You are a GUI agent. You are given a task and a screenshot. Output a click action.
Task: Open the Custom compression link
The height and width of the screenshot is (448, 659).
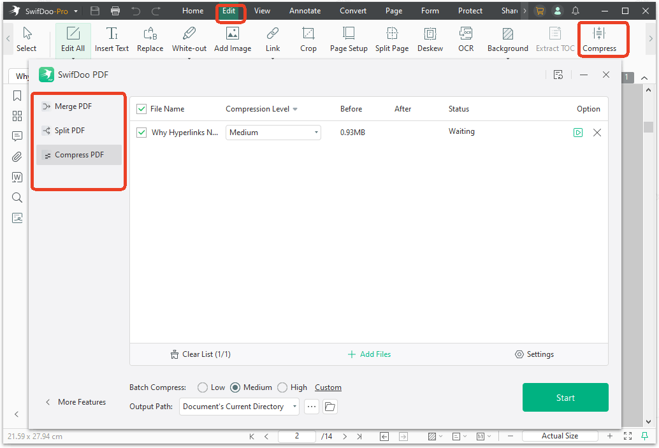click(328, 387)
